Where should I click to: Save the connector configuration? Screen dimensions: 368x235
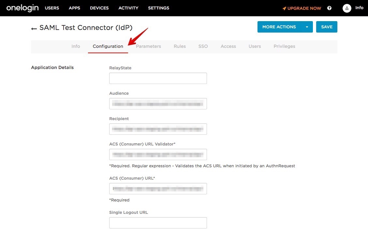(327, 27)
